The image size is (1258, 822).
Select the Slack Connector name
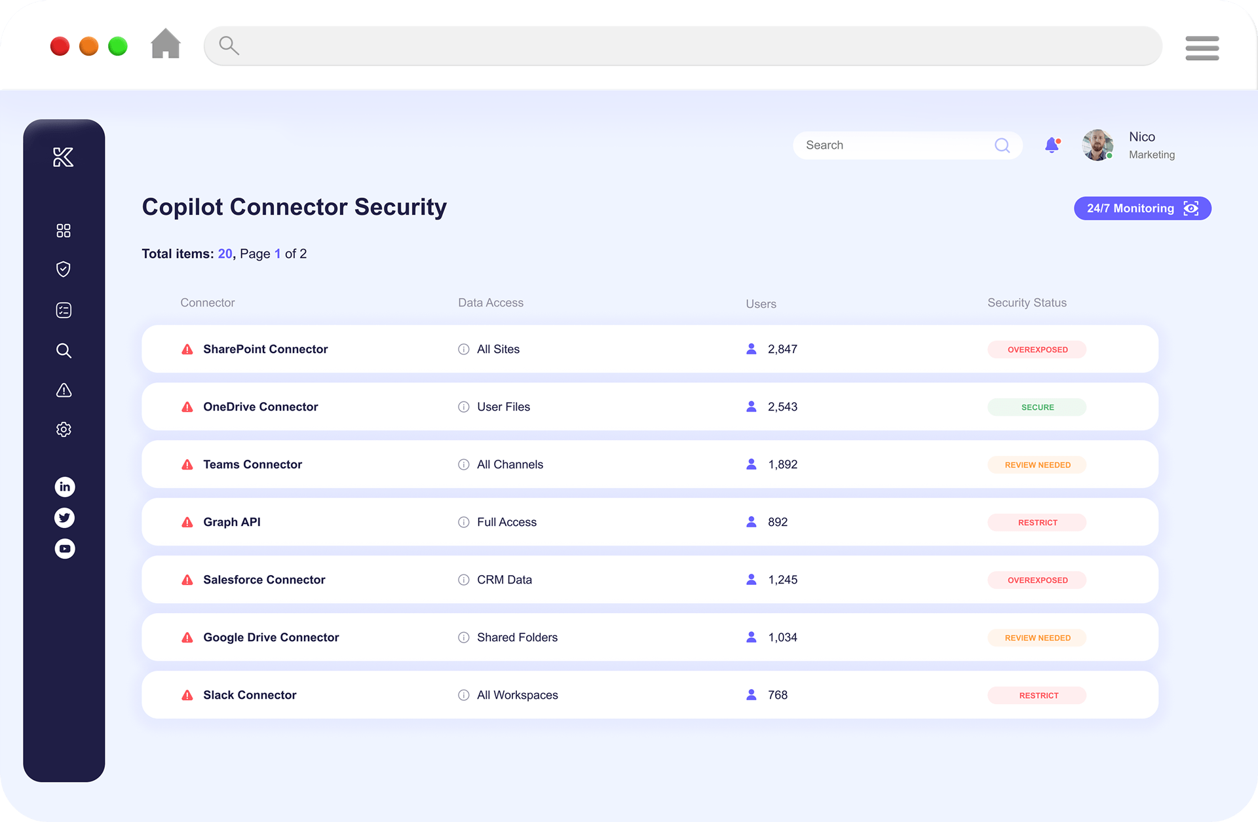[x=250, y=695]
